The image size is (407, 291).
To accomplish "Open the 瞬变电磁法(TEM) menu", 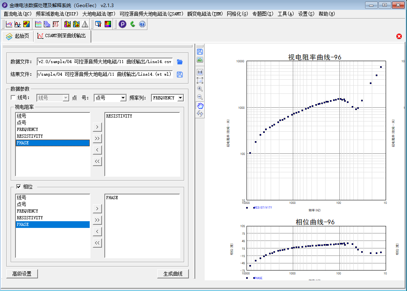I will [x=205, y=14].
